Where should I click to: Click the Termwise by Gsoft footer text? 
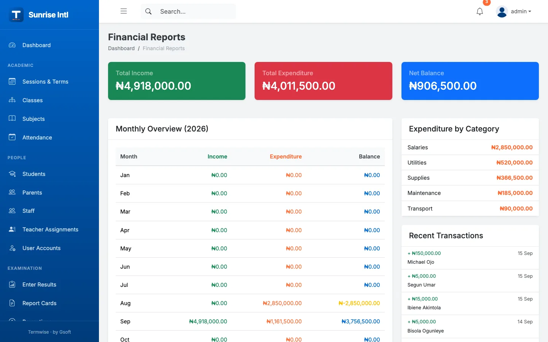49,332
